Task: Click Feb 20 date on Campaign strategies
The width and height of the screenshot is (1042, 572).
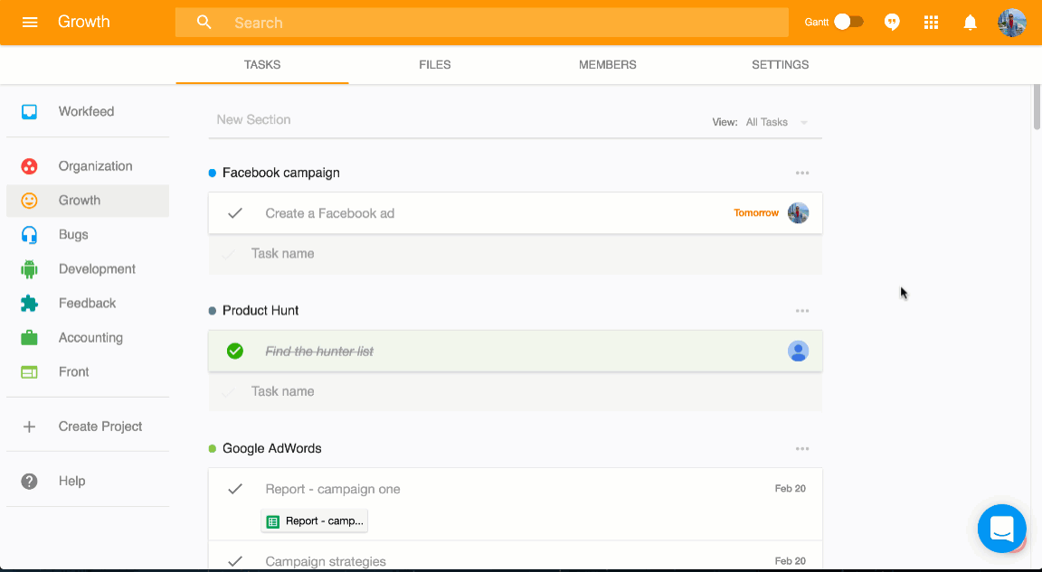Action: (x=791, y=561)
